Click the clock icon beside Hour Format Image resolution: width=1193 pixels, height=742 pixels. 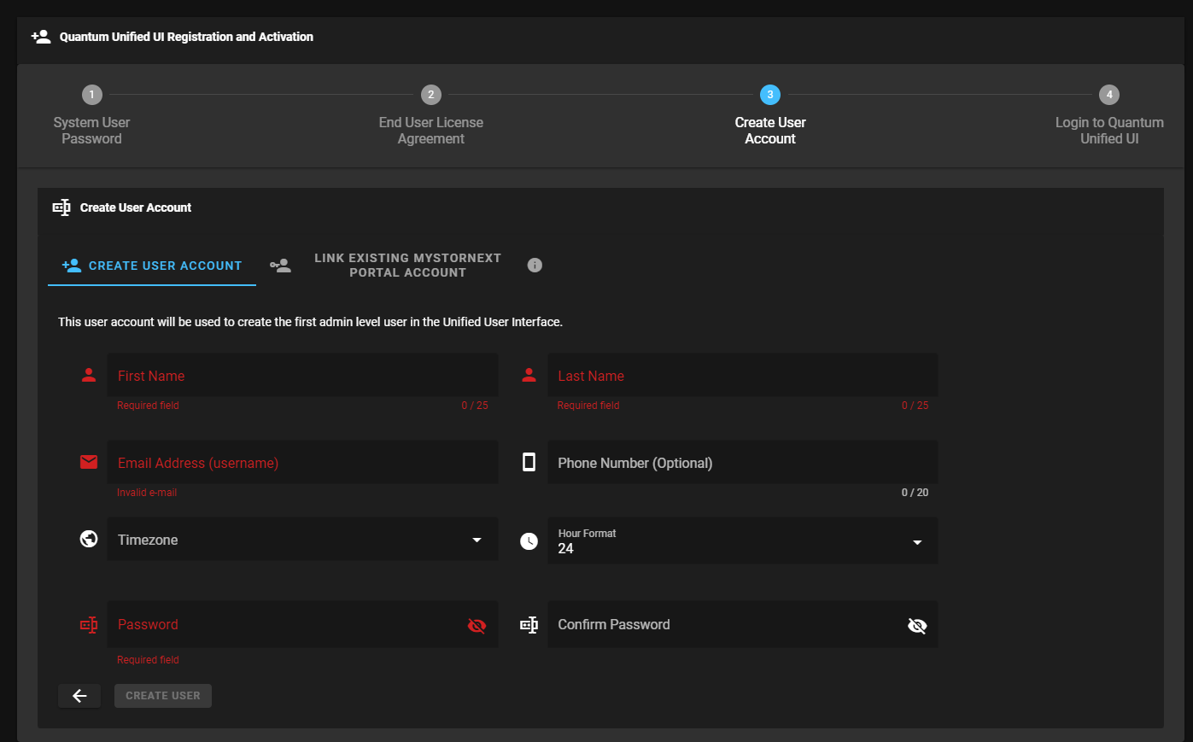point(529,541)
